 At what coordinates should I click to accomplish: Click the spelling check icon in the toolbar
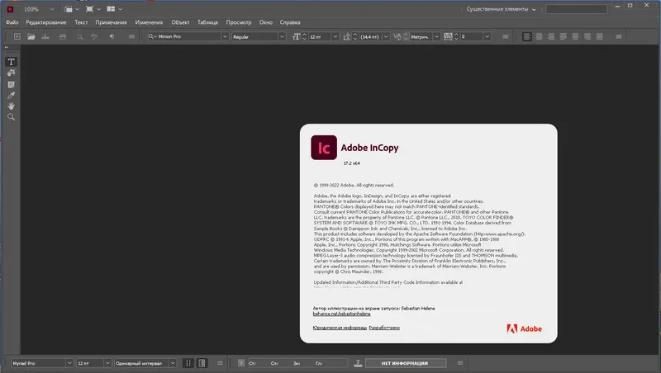click(94, 36)
